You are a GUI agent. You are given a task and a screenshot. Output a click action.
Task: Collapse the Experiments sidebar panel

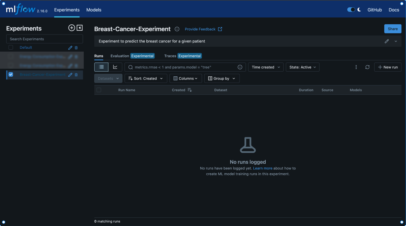pos(79,28)
